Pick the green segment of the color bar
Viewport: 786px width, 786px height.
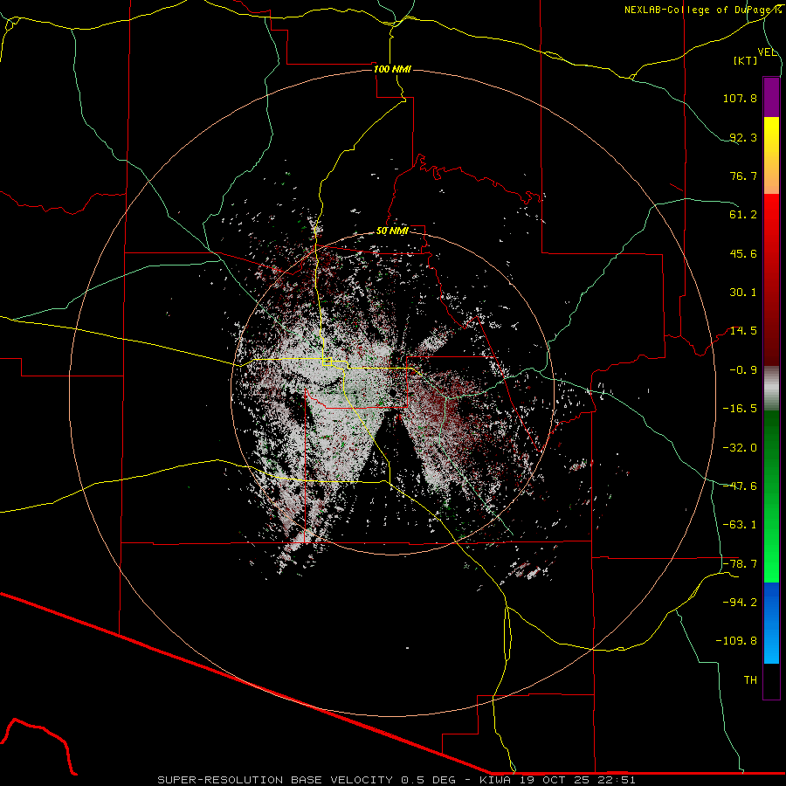[x=771, y=497]
